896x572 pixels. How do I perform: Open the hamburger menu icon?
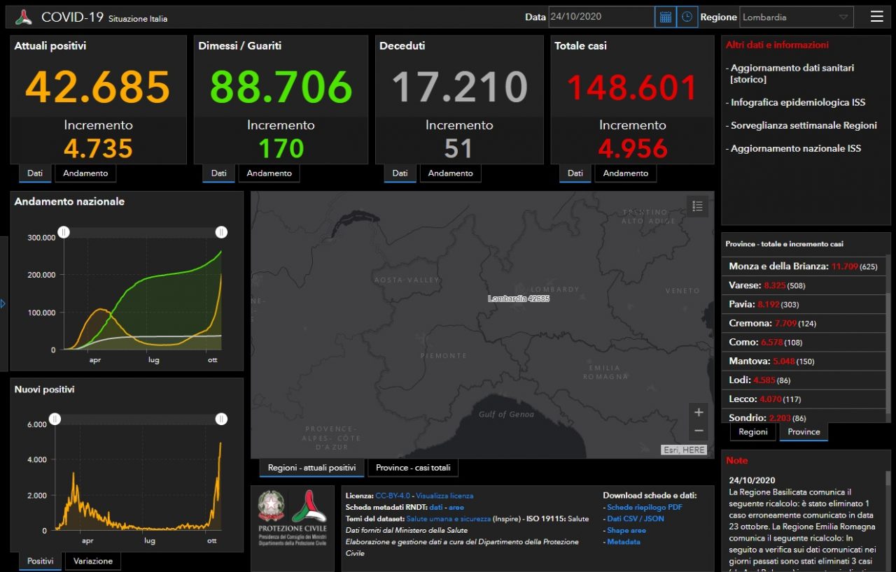(876, 17)
